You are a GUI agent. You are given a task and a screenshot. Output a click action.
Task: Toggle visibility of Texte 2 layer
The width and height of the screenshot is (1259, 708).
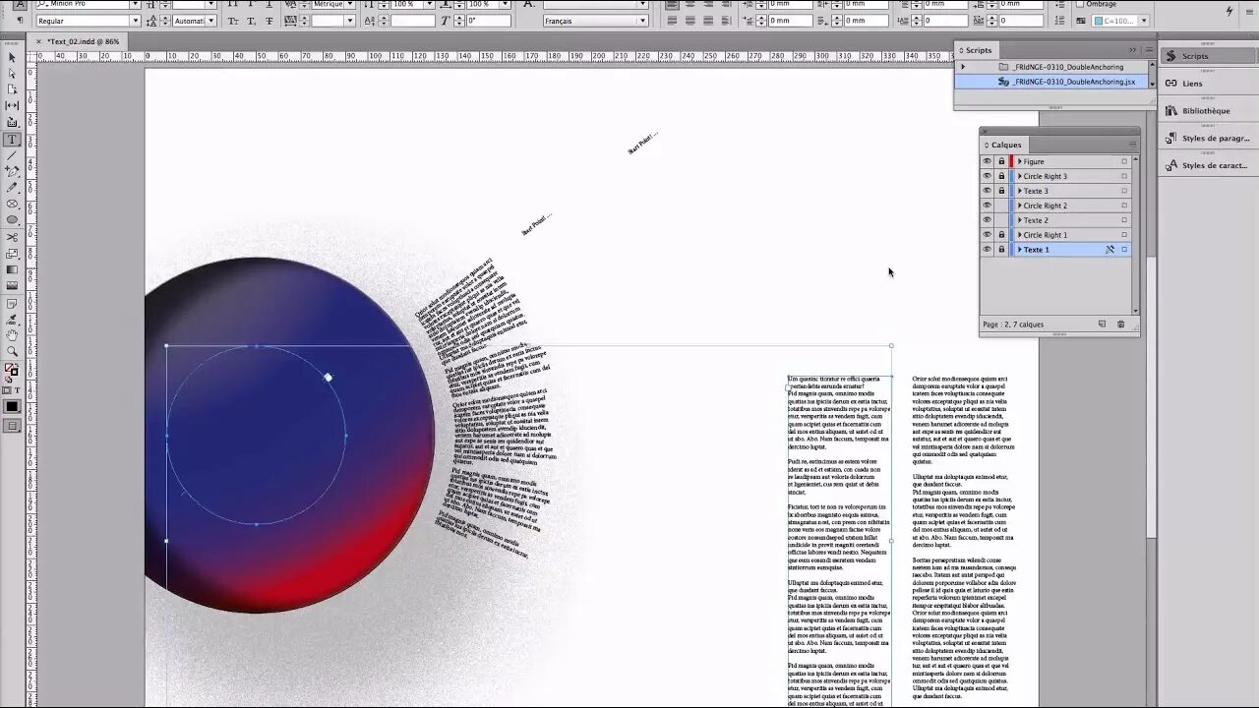(987, 220)
